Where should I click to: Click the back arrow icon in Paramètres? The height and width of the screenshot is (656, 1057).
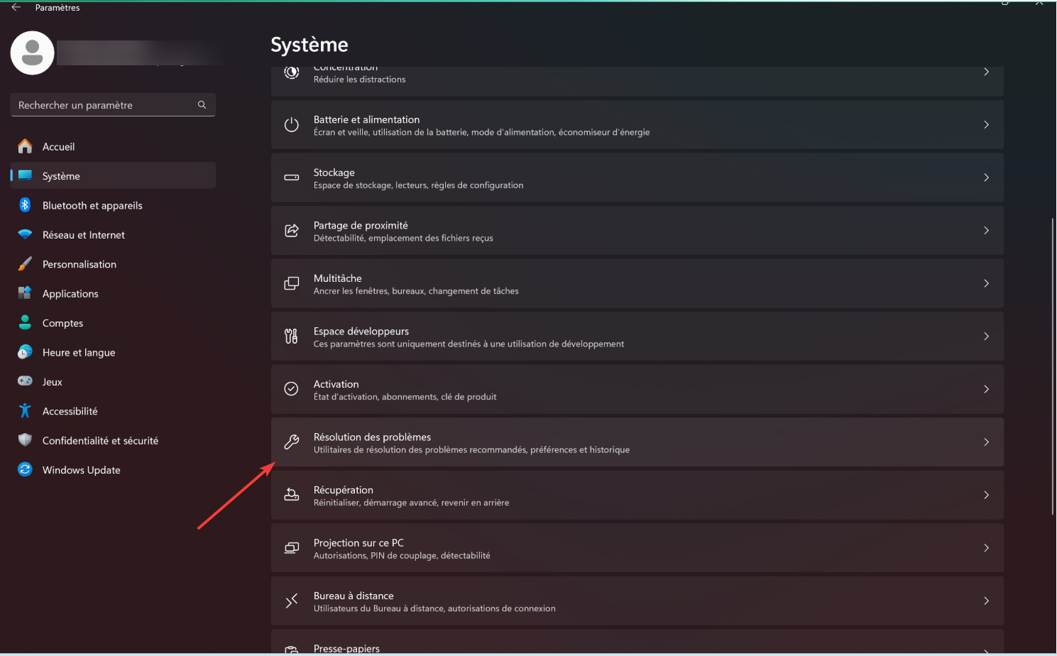(16, 7)
